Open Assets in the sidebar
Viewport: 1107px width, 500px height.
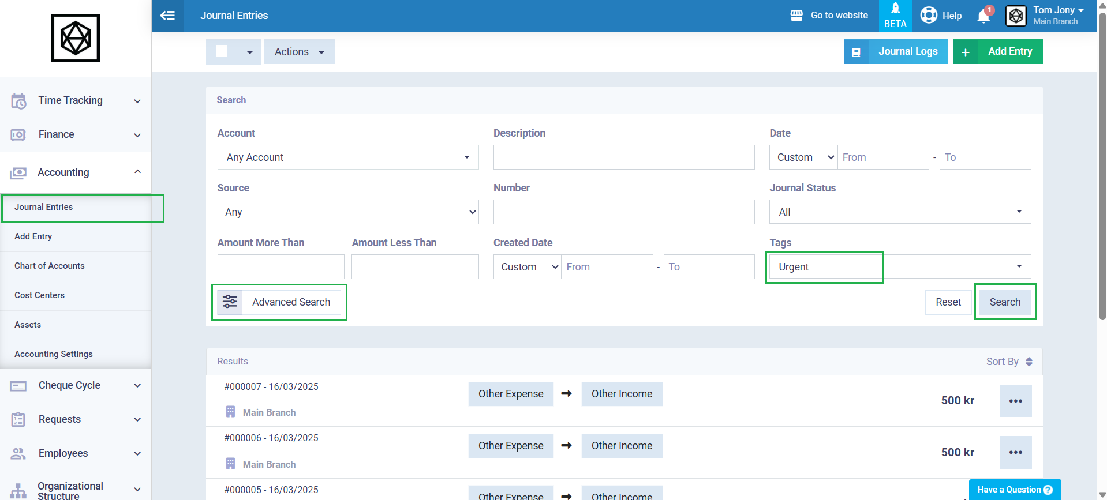point(76,325)
